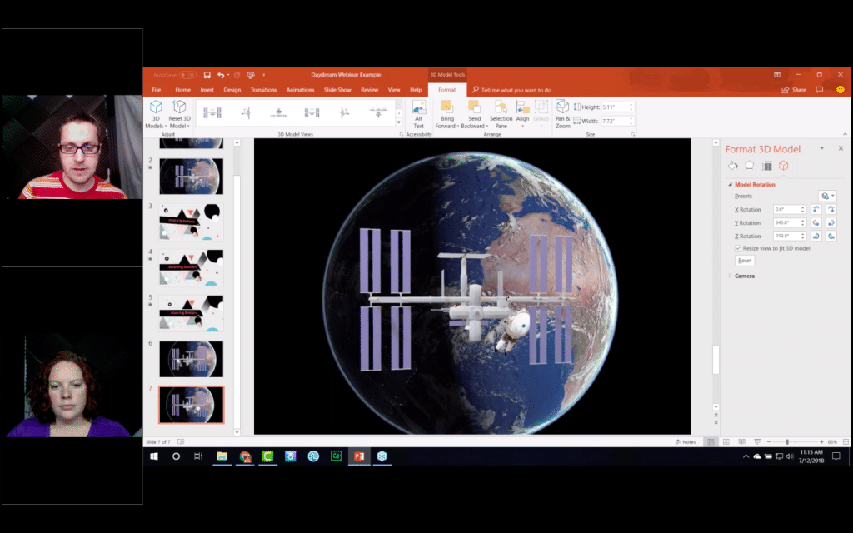Open the Effects pentagon tab in pane
The image size is (853, 533).
tap(750, 166)
